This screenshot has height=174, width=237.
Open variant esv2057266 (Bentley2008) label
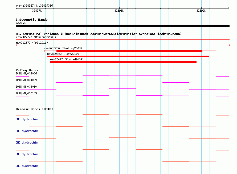[x=63, y=48]
